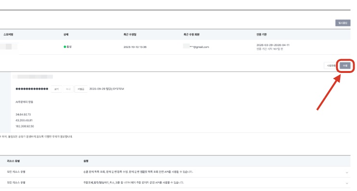
Task: Click the 재발급 reissue button
Action: pyautogui.click(x=81, y=89)
